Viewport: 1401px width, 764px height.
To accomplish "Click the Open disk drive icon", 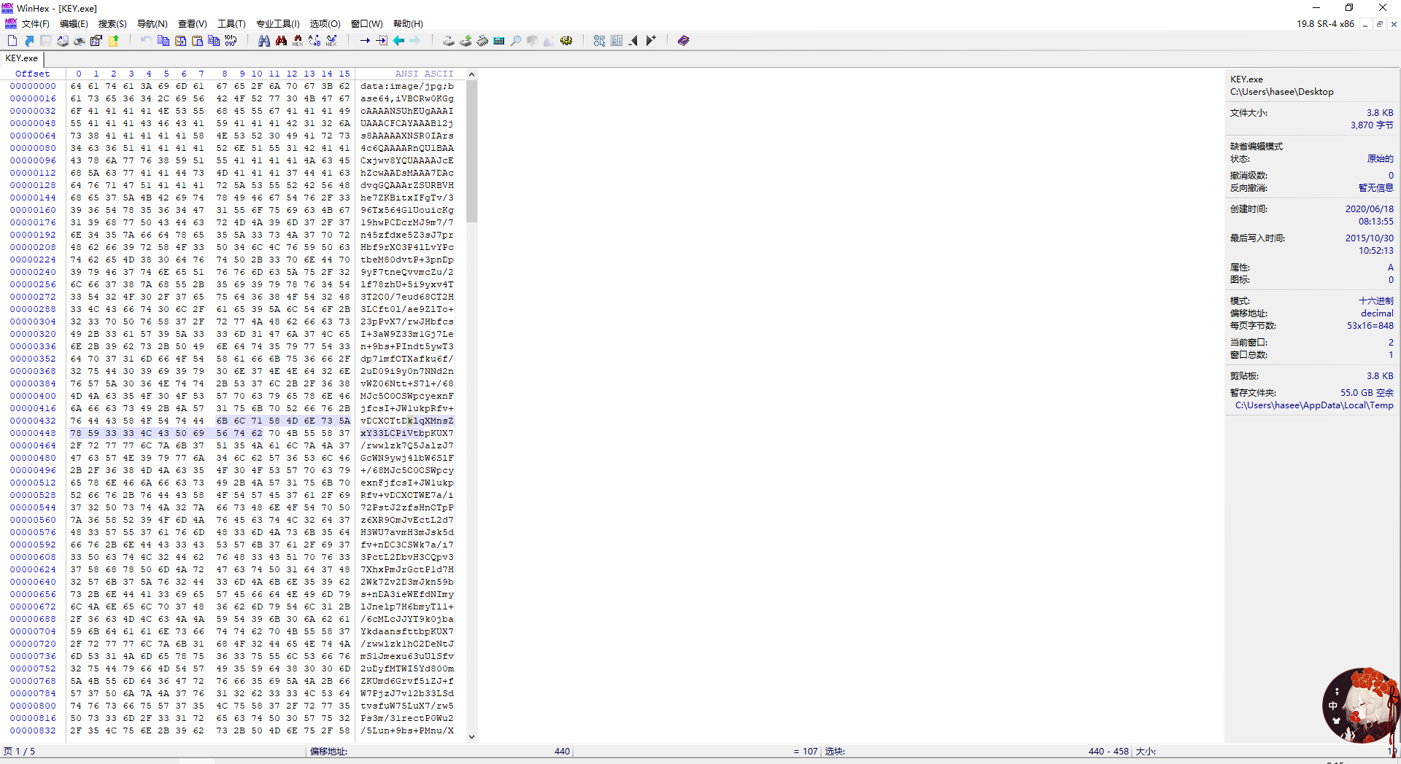I will point(448,41).
